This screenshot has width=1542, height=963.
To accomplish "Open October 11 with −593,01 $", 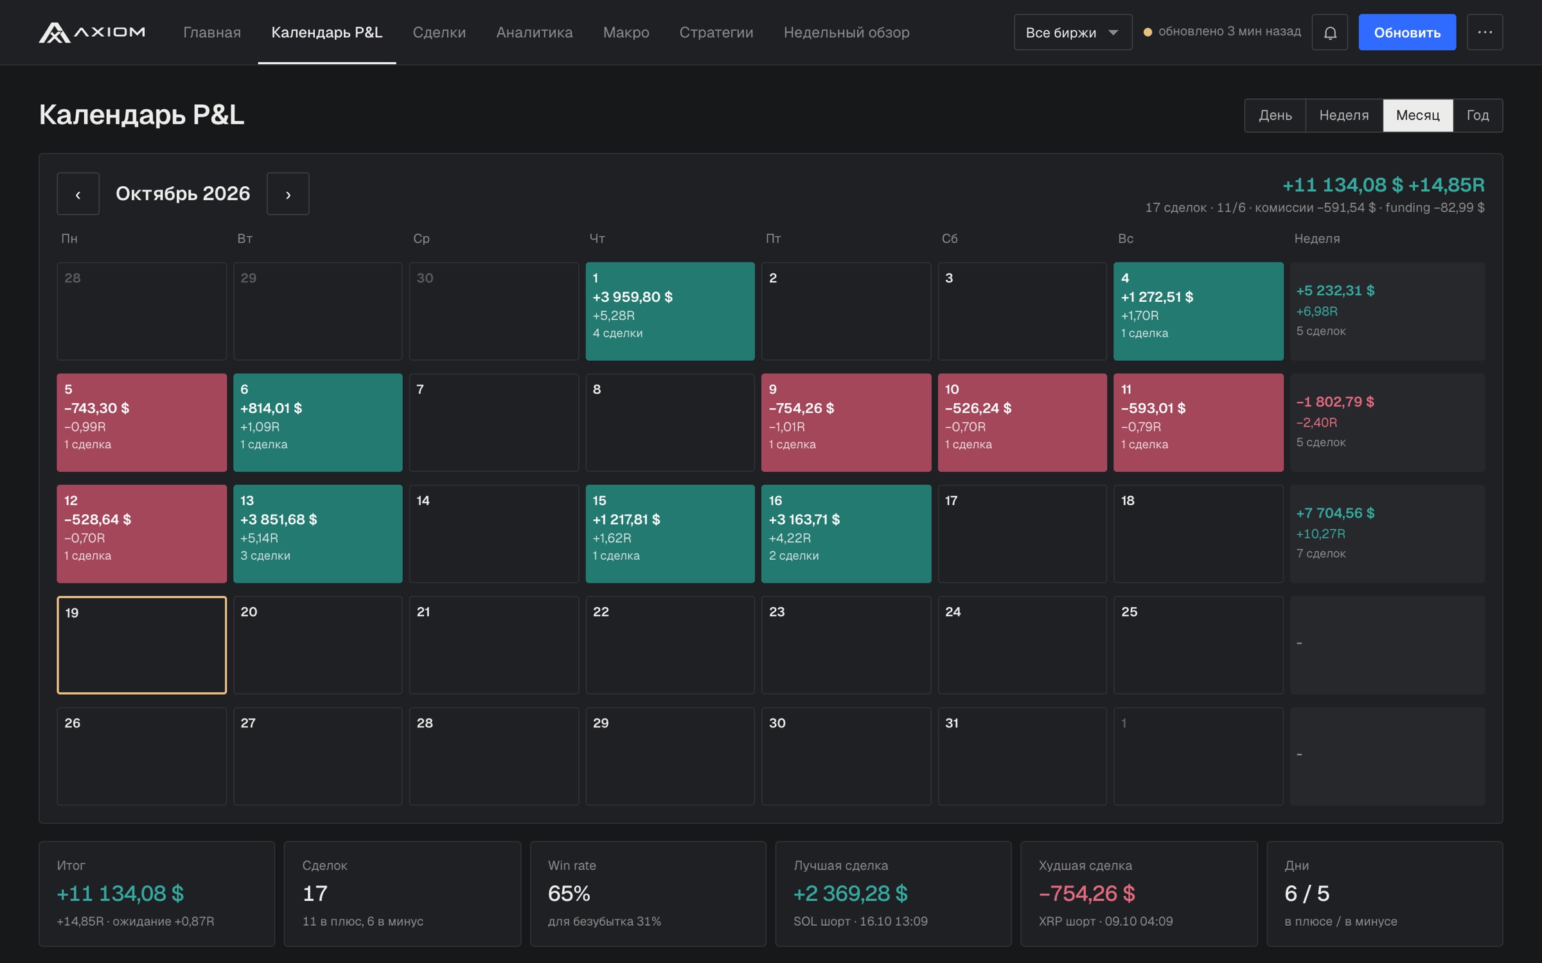I will click(x=1198, y=422).
